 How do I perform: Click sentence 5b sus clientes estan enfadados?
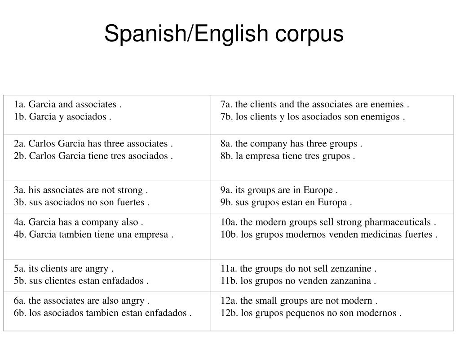(x=81, y=281)
